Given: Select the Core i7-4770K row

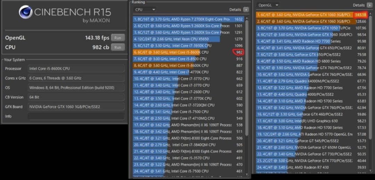Looking at the screenshot, I should [189, 72].
